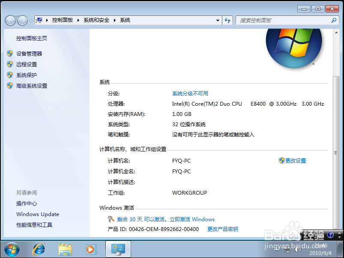
Task: Click 立即激活 Windows activation link
Action: [x=192, y=219]
